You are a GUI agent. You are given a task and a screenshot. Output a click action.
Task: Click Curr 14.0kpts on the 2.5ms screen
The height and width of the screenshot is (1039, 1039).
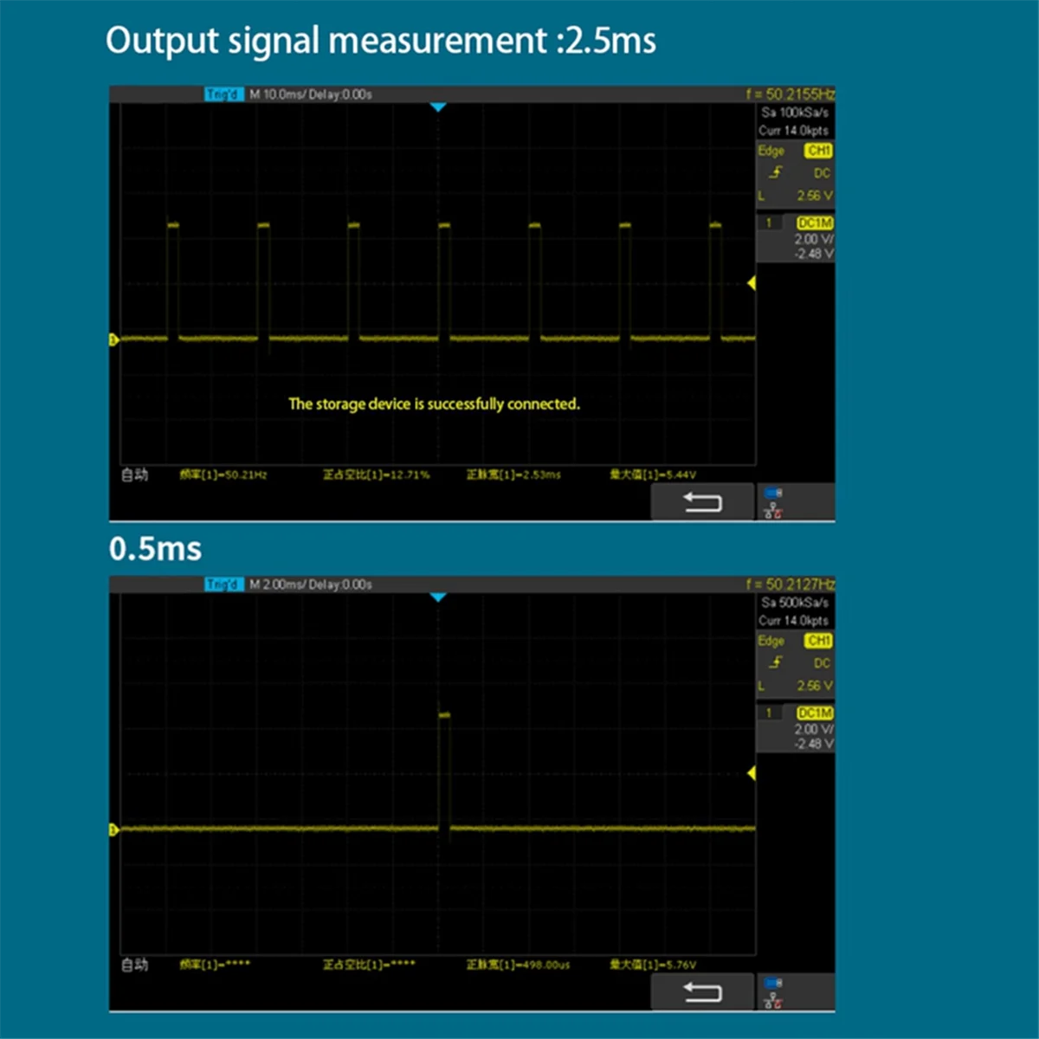click(794, 131)
